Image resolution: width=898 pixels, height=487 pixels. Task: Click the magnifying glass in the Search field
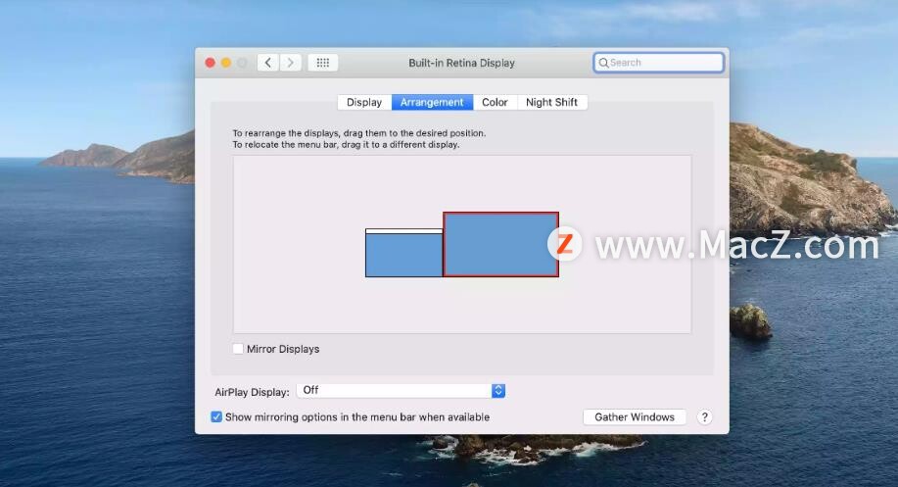click(x=603, y=63)
